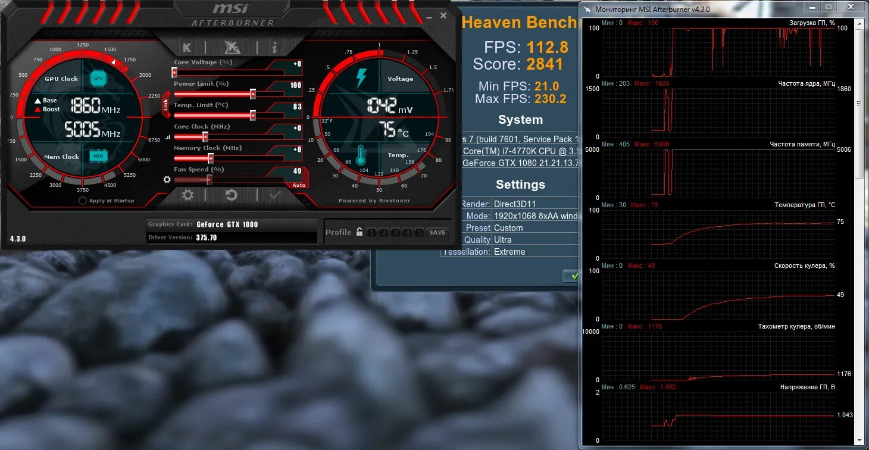Click the MSI jet logo icon
The height and width of the screenshot is (450, 869).
231,48
